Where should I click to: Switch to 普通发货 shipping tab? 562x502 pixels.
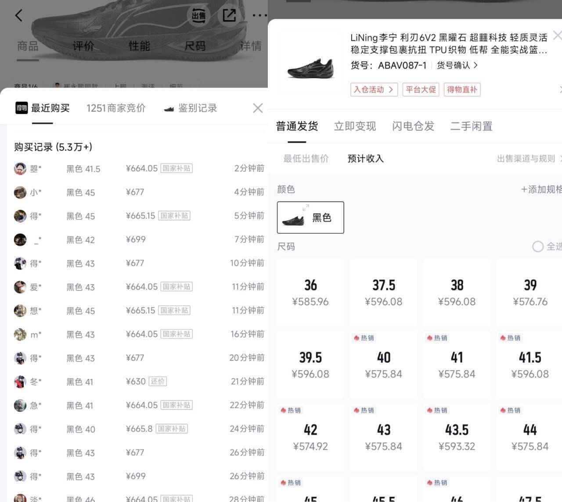[x=297, y=126]
